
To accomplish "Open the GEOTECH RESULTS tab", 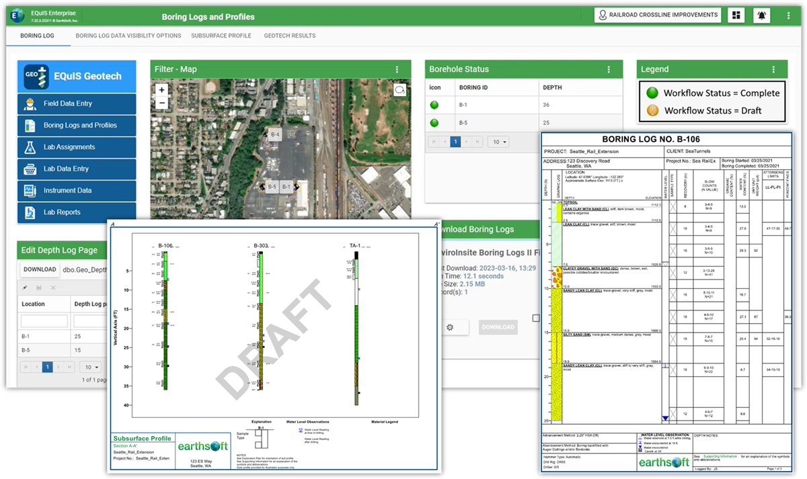I will [289, 36].
